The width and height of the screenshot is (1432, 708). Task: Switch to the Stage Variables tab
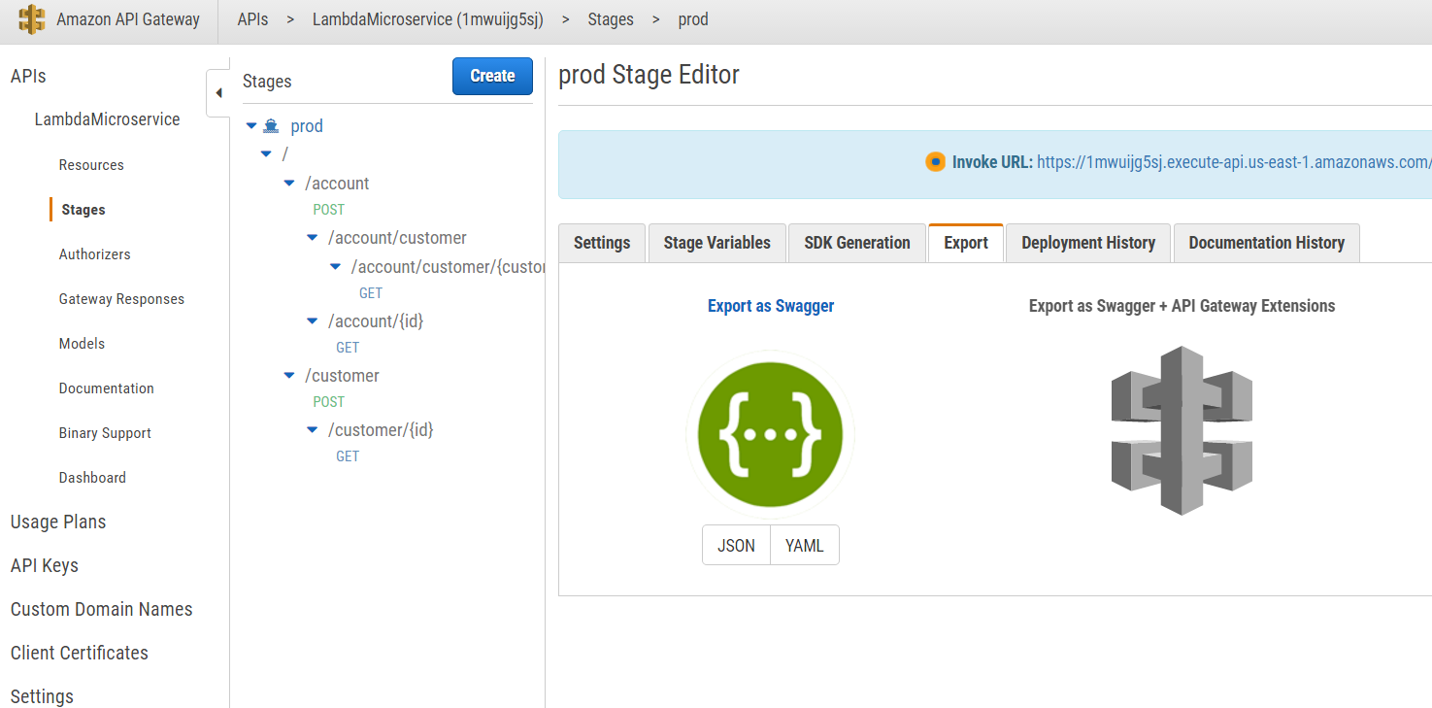coord(716,243)
